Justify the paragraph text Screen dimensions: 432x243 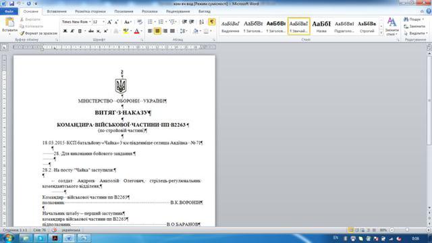172,31
